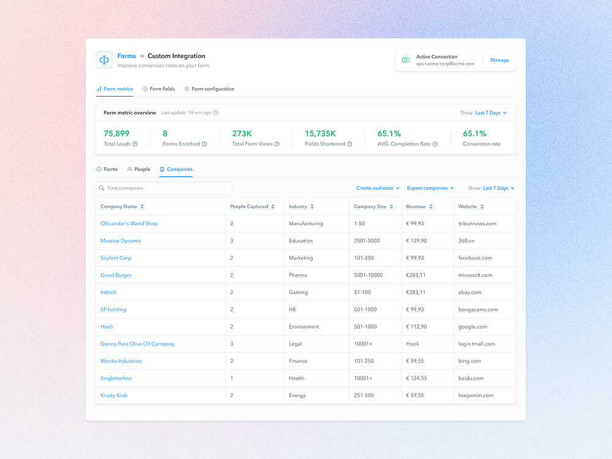612x459 pixels.
Task: Open Ollivander's Wand Shop company link
Action: pyautogui.click(x=129, y=223)
